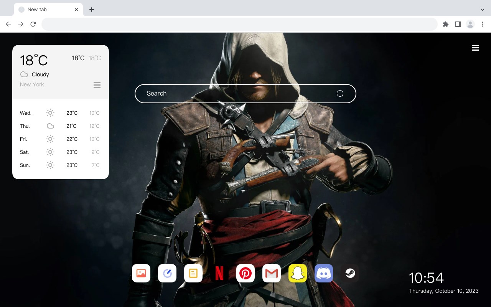Select the Wed. forecast day label
Image resolution: width=491 pixels, height=307 pixels.
click(26, 113)
